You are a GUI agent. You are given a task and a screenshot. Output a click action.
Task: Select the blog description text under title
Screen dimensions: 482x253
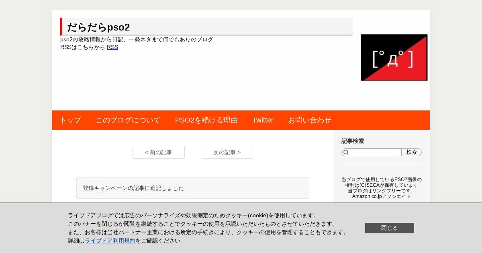tap(137, 39)
